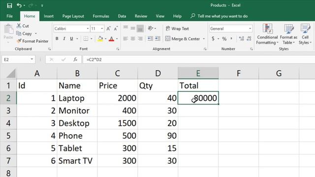Click the Paste clipboard icon
The image size is (315, 177).
pos(8,29)
